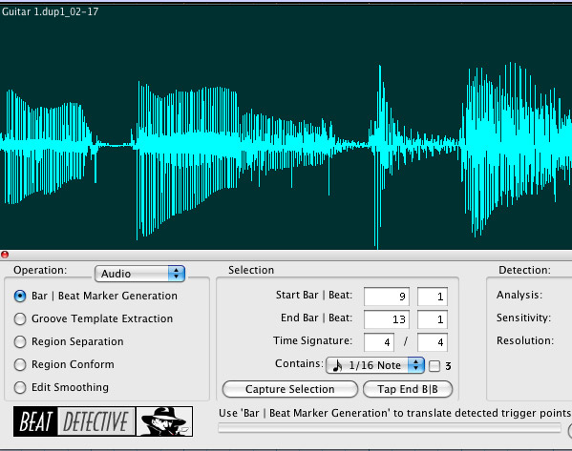
Task: Toggle the triplet 3 checkbox
Action: (x=434, y=366)
